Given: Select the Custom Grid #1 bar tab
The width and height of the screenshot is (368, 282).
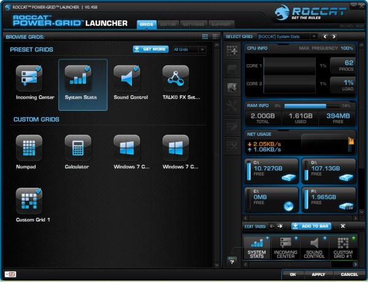Looking at the screenshot, I should (343, 248).
